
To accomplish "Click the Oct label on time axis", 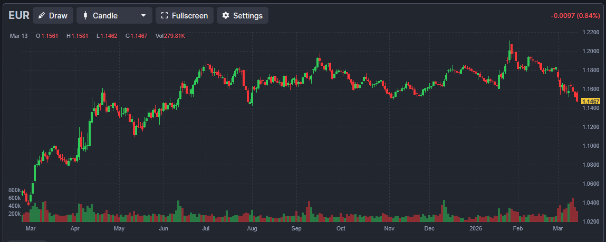I will 341,228.
